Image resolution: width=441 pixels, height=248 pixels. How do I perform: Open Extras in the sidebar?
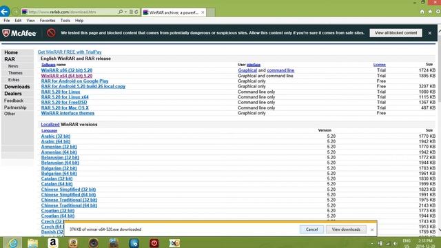pyautogui.click(x=14, y=80)
